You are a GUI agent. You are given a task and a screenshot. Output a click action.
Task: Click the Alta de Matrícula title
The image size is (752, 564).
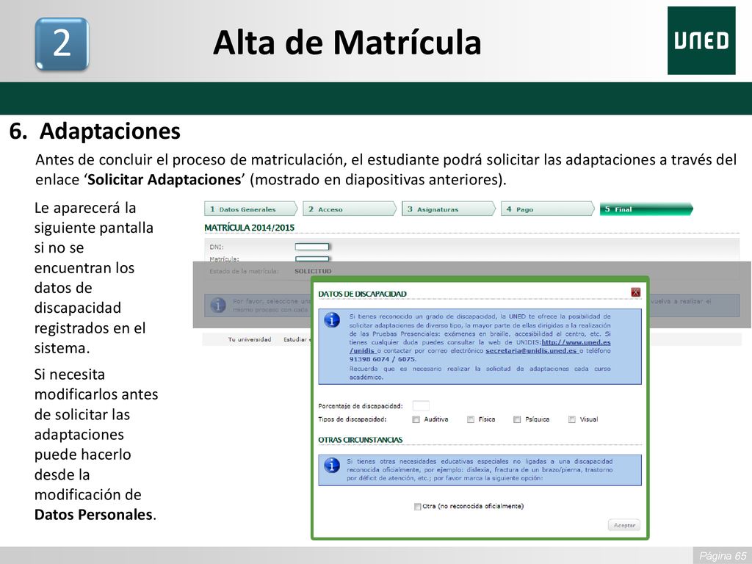[x=347, y=43]
